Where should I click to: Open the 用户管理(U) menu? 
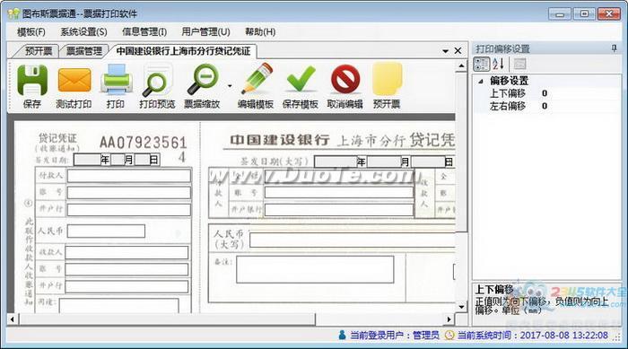pos(205,31)
